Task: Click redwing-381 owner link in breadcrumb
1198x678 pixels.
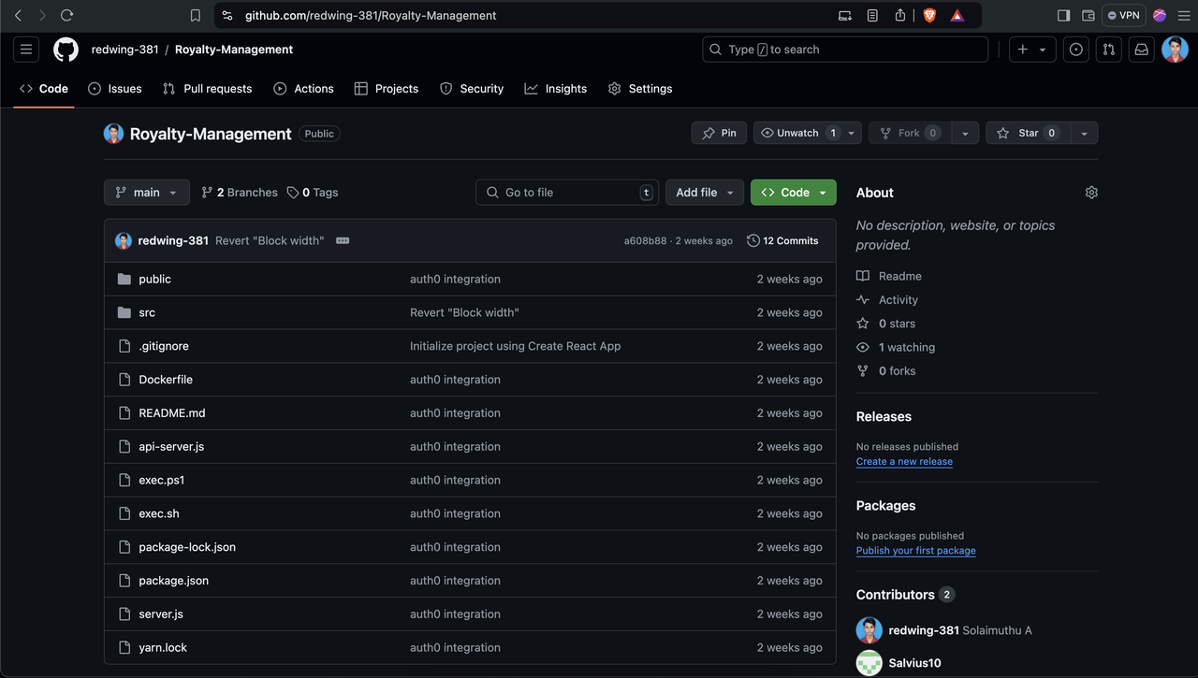Action: coord(124,50)
